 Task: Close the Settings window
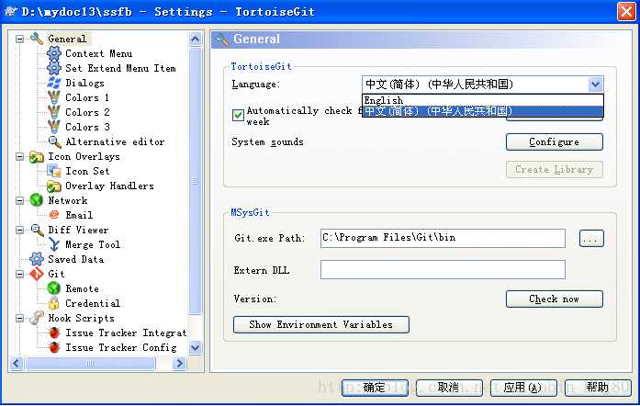pos(626,11)
